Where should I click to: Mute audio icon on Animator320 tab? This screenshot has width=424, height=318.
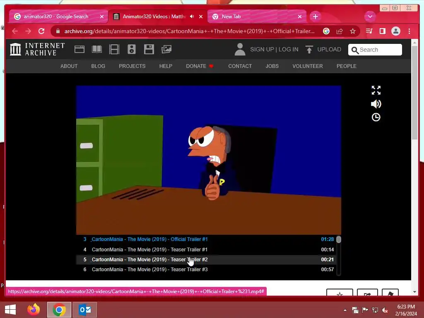tap(192, 17)
